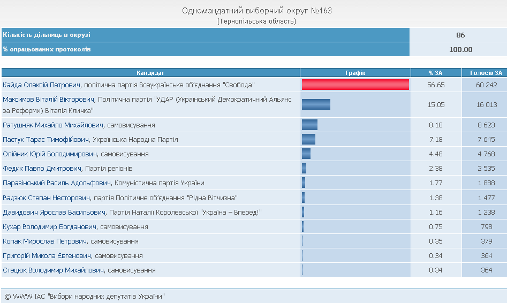
Task: Click the party text "Свобода" in first row
Action: coord(239,85)
